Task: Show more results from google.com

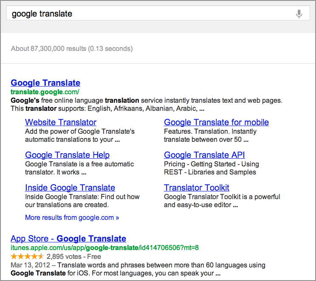Action: [x=72, y=218]
